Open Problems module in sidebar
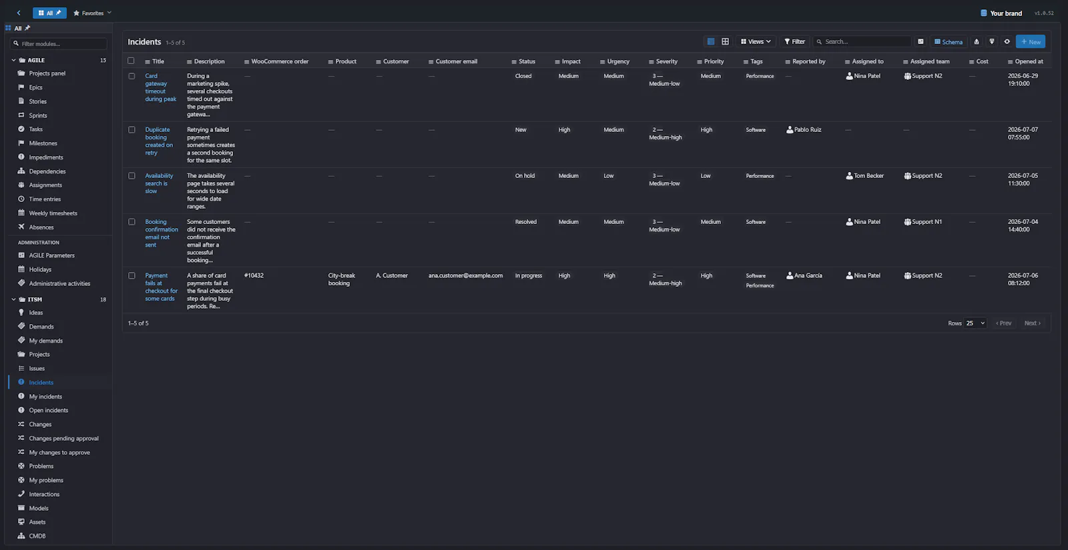 [x=41, y=467]
